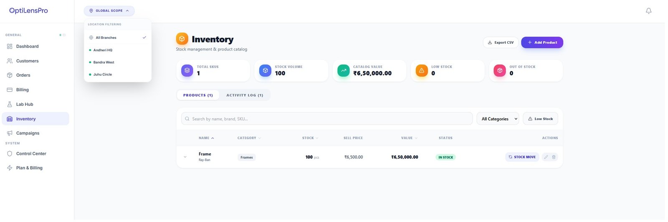Open the All Categories dropdown

498,119
